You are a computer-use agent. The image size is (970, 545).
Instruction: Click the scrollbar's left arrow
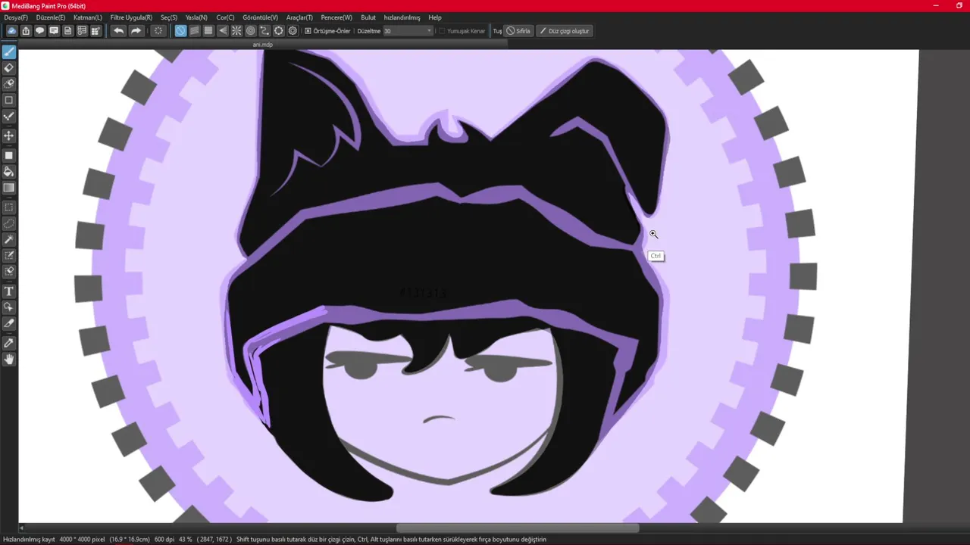coord(21,528)
